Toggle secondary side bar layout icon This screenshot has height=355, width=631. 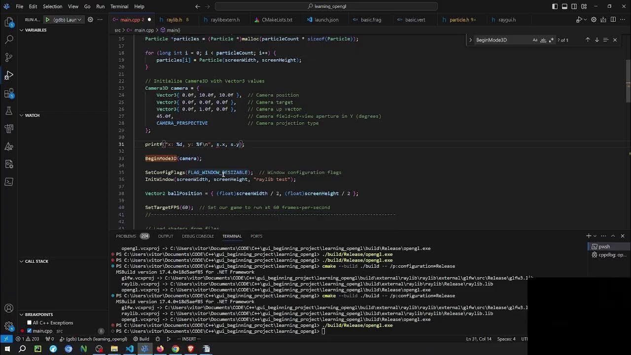pyautogui.click(x=574, y=6)
